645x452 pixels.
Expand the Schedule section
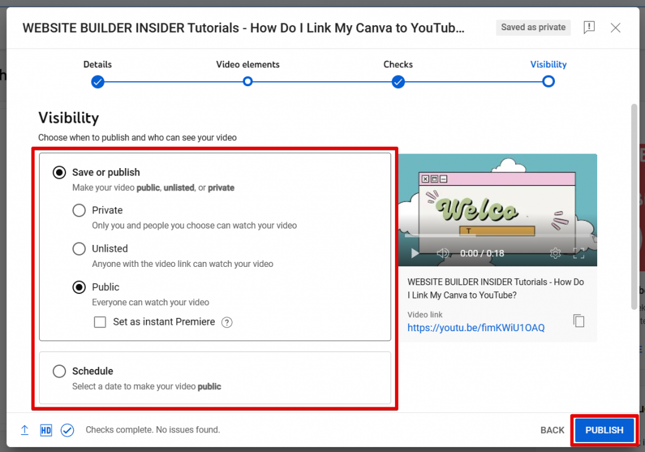coord(59,371)
